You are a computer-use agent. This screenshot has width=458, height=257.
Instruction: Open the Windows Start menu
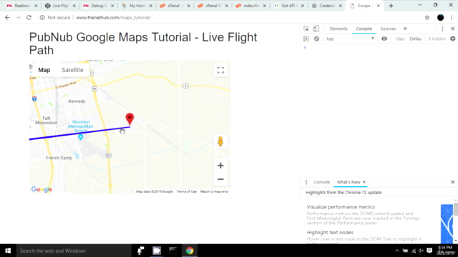pyautogui.click(x=8, y=251)
